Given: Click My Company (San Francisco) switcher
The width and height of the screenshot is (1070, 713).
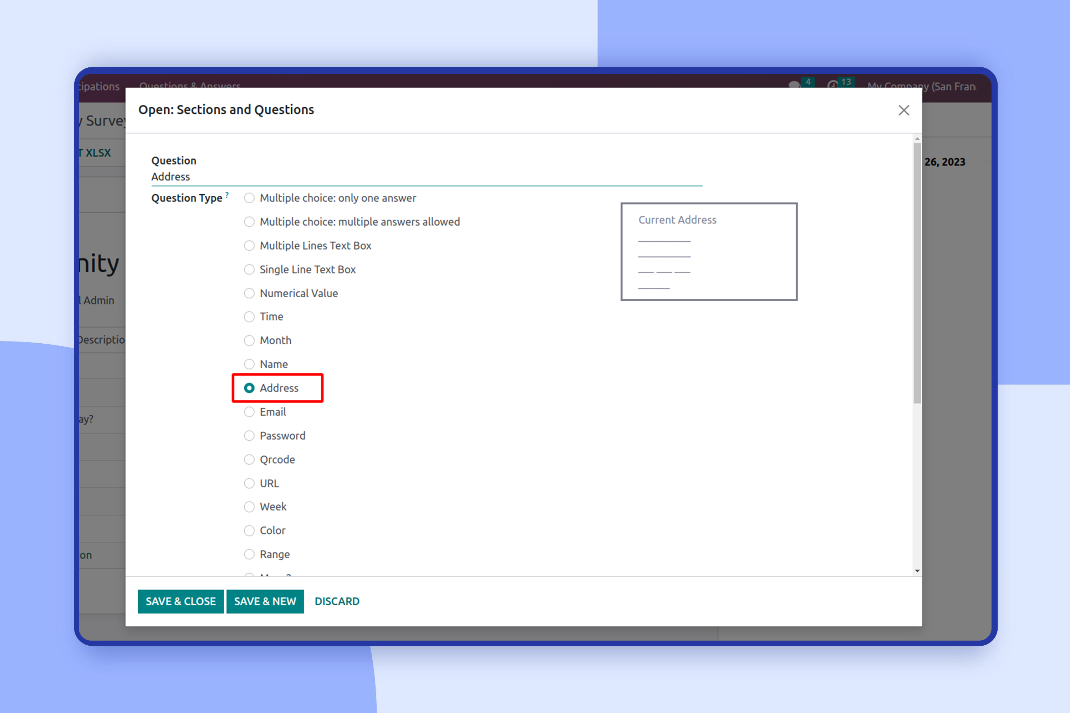Looking at the screenshot, I should click(921, 86).
